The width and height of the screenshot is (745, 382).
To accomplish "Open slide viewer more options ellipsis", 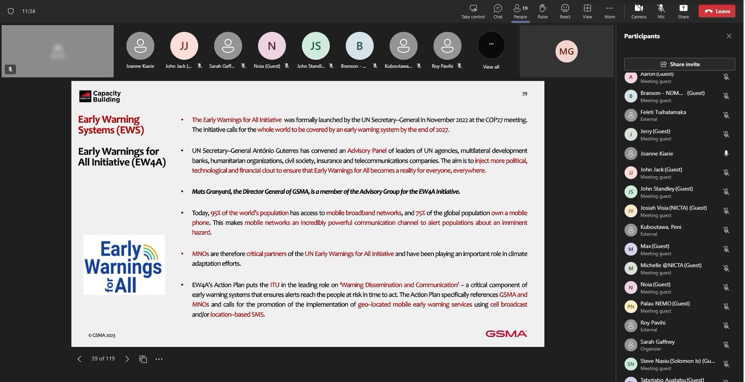I will click(159, 359).
